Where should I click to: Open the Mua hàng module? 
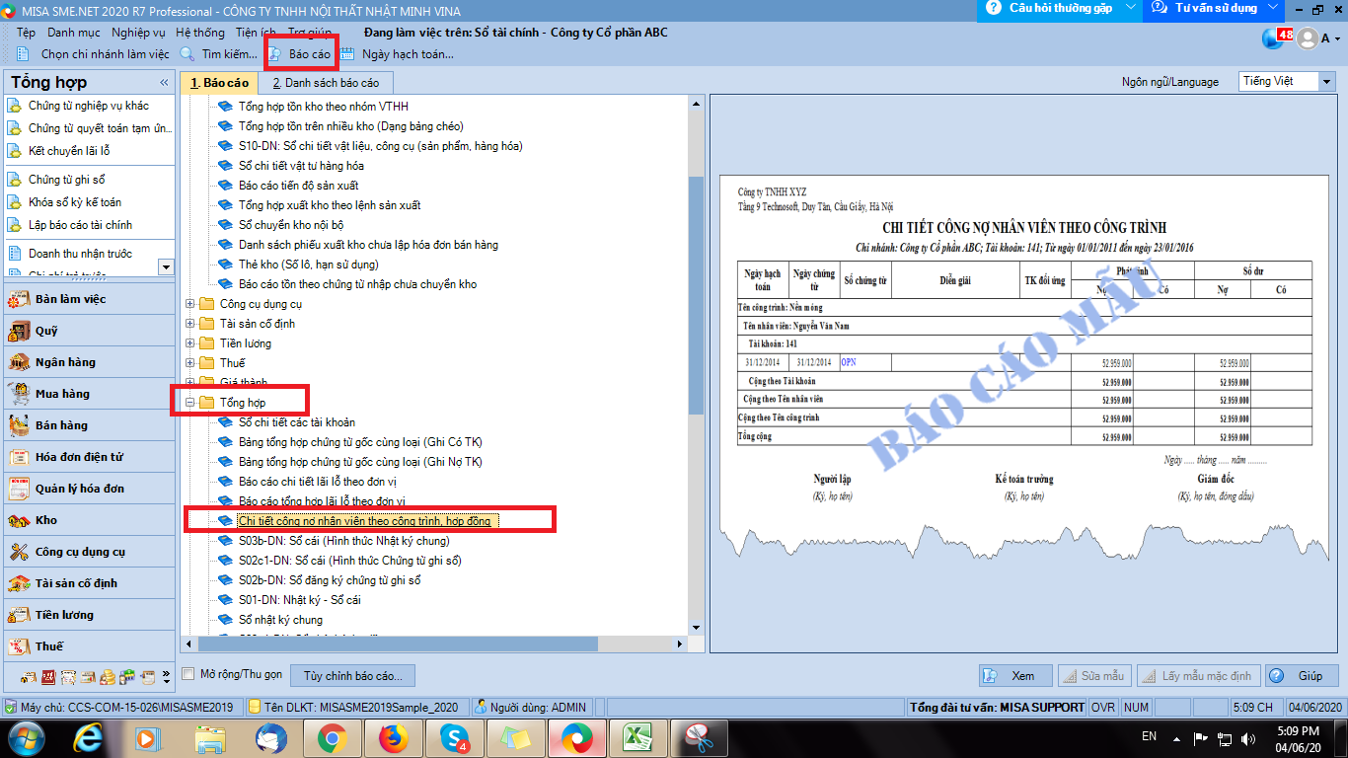(x=89, y=394)
